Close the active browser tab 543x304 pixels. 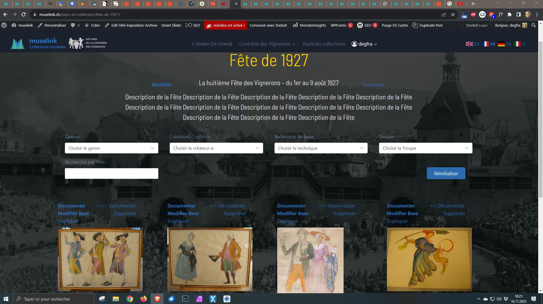(x=236, y=4)
